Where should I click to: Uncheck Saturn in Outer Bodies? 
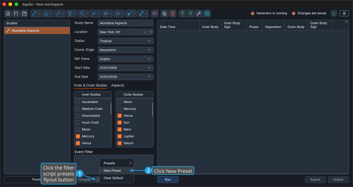[120, 143]
